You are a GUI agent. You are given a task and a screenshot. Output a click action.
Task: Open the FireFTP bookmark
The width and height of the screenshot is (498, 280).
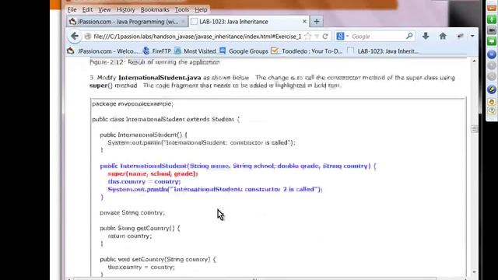pyautogui.click(x=157, y=51)
